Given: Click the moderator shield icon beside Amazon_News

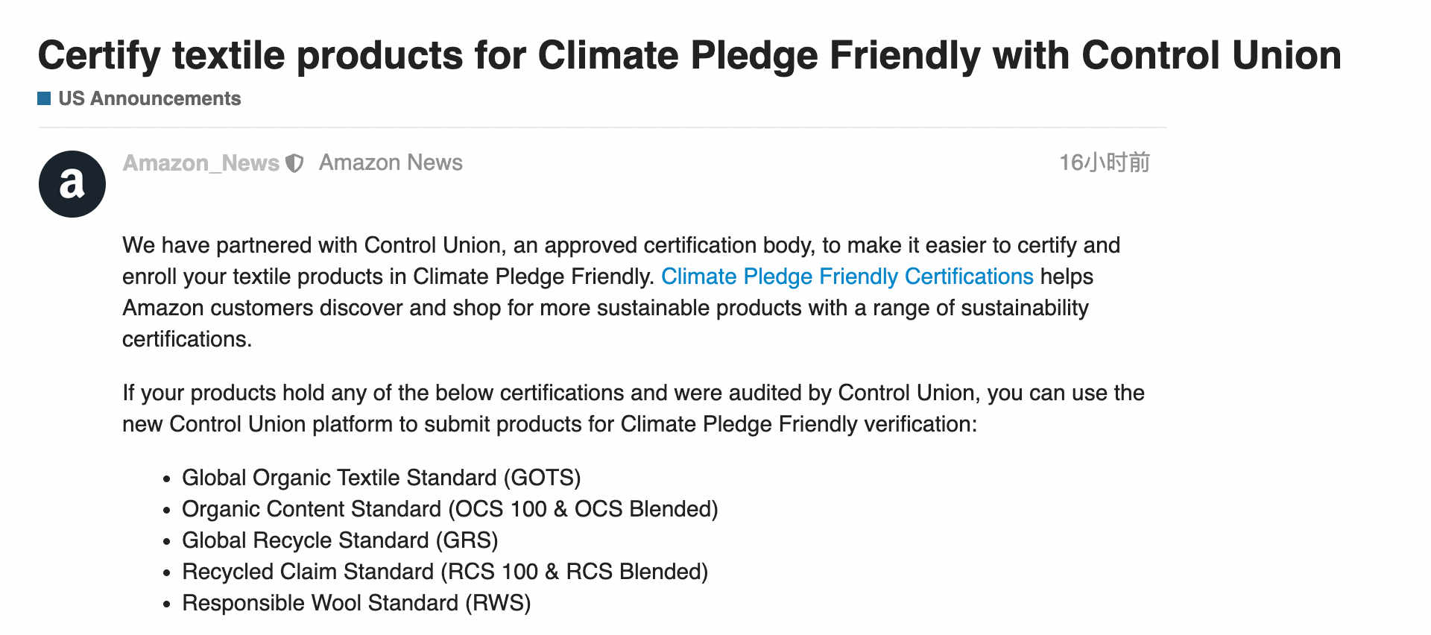Looking at the screenshot, I should [x=295, y=163].
